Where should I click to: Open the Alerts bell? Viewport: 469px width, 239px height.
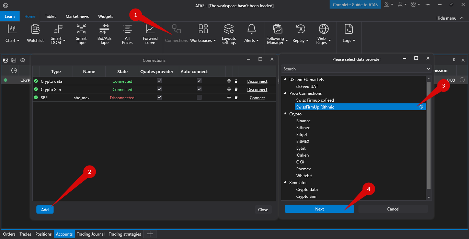pyautogui.click(x=252, y=34)
